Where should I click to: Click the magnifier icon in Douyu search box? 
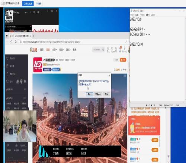[x=103, y=50]
